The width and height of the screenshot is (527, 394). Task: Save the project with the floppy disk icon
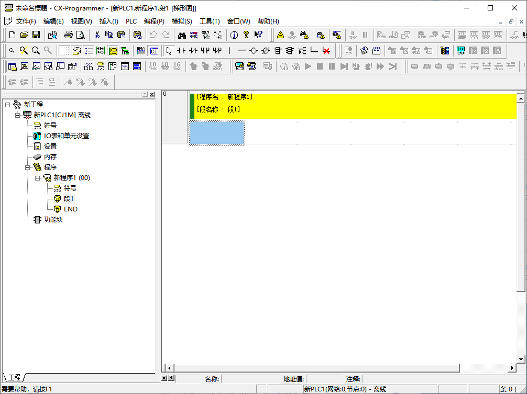point(36,35)
